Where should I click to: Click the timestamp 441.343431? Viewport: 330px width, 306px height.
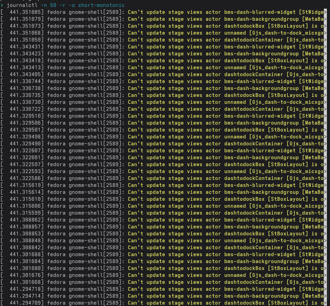point(25,47)
